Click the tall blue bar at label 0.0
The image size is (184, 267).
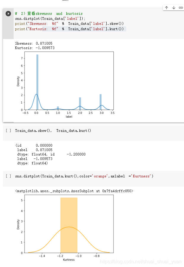click(x=37, y=82)
